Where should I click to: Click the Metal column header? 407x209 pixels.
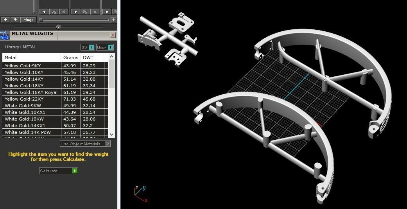pos(32,58)
